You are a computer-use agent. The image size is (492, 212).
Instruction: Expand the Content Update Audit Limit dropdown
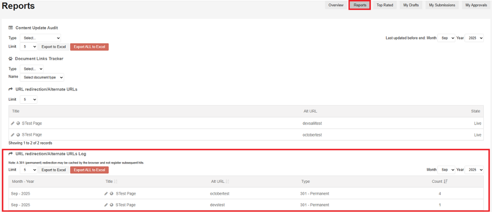coord(28,47)
